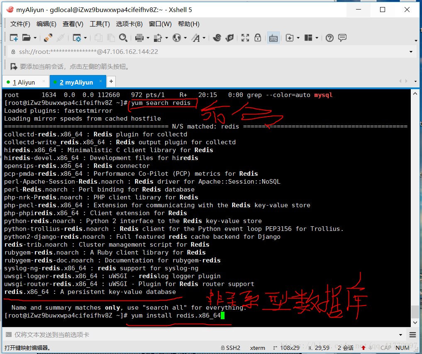Click the Open session folder icon
This screenshot has width=422, height=354.
point(26,38)
